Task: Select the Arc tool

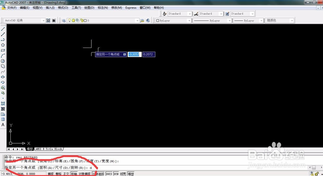Action: tap(3, 56)
